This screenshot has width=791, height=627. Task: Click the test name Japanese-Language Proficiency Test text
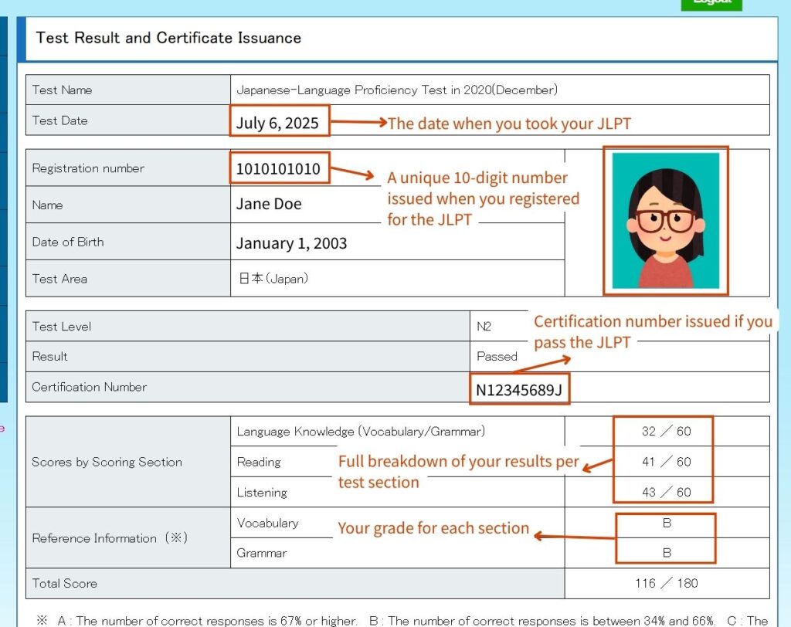pyautogui.click(x=397, y=90)
